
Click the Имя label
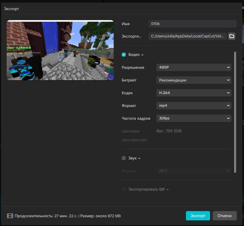coord(126,24)
